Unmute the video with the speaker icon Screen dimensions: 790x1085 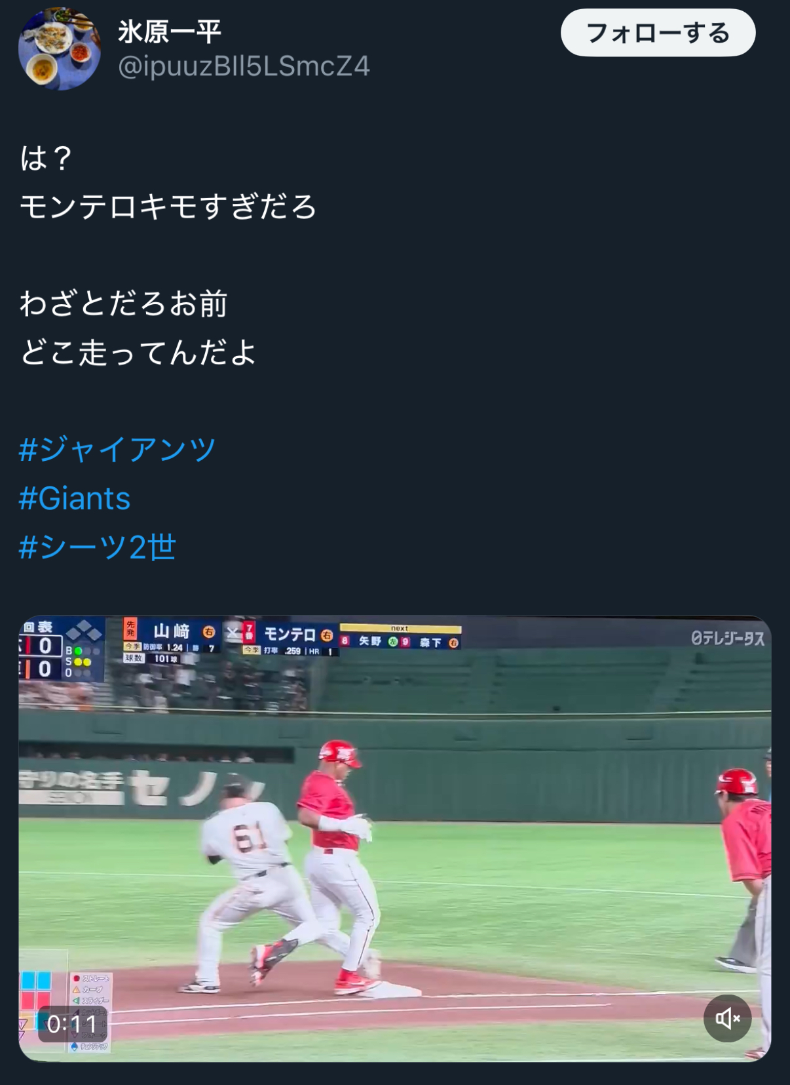(727, 1018)
